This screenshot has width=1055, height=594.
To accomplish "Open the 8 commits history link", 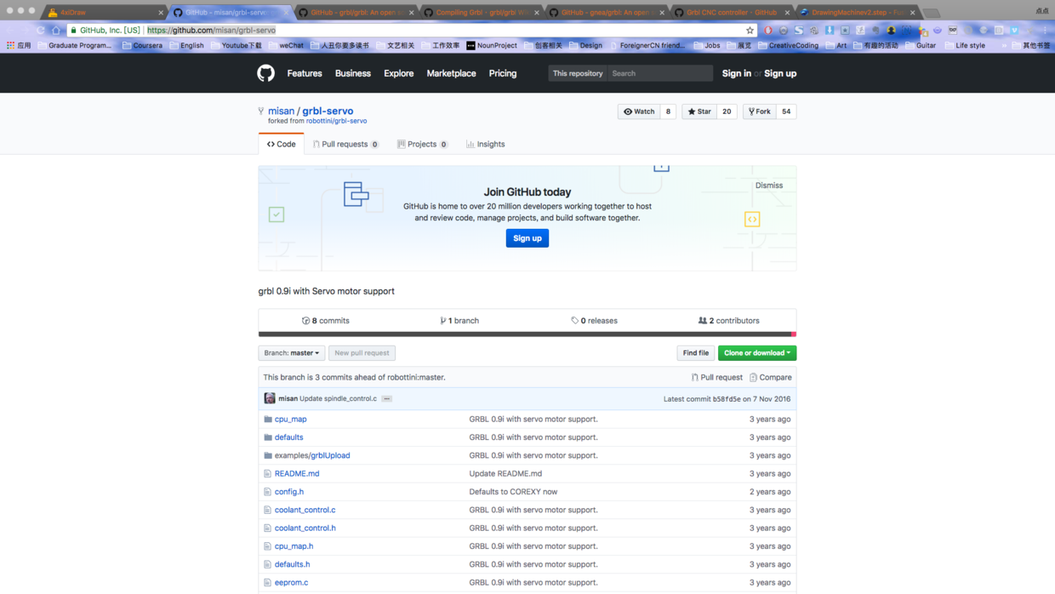I will tap(326, 321).
